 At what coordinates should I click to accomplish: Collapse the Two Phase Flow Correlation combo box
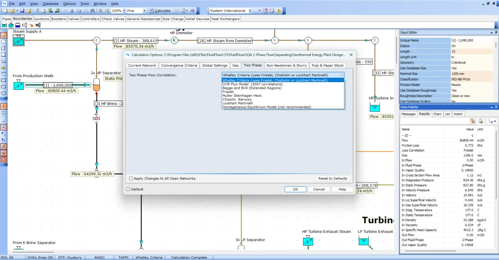click(341, 75)
